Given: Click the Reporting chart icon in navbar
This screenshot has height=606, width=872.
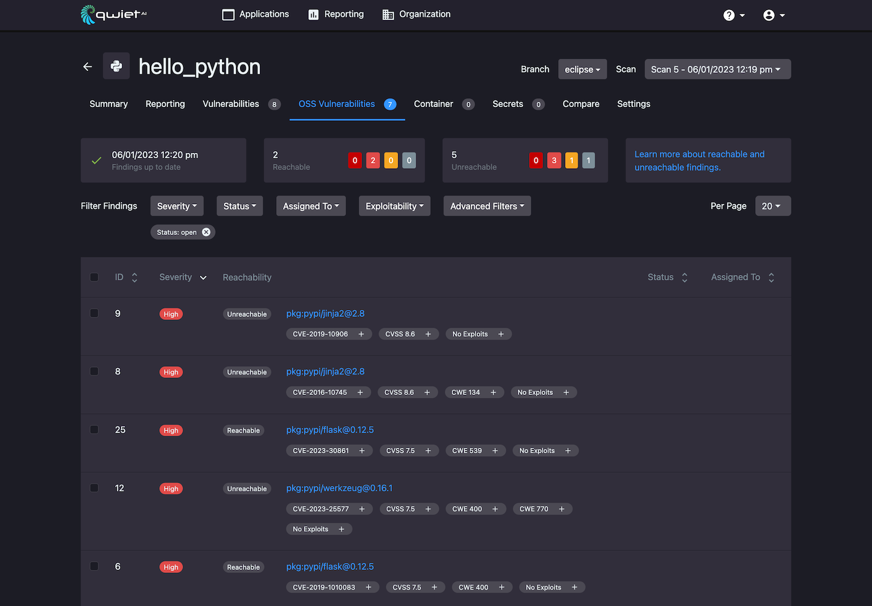Looking at the screenshot, I should pos(313,15).
